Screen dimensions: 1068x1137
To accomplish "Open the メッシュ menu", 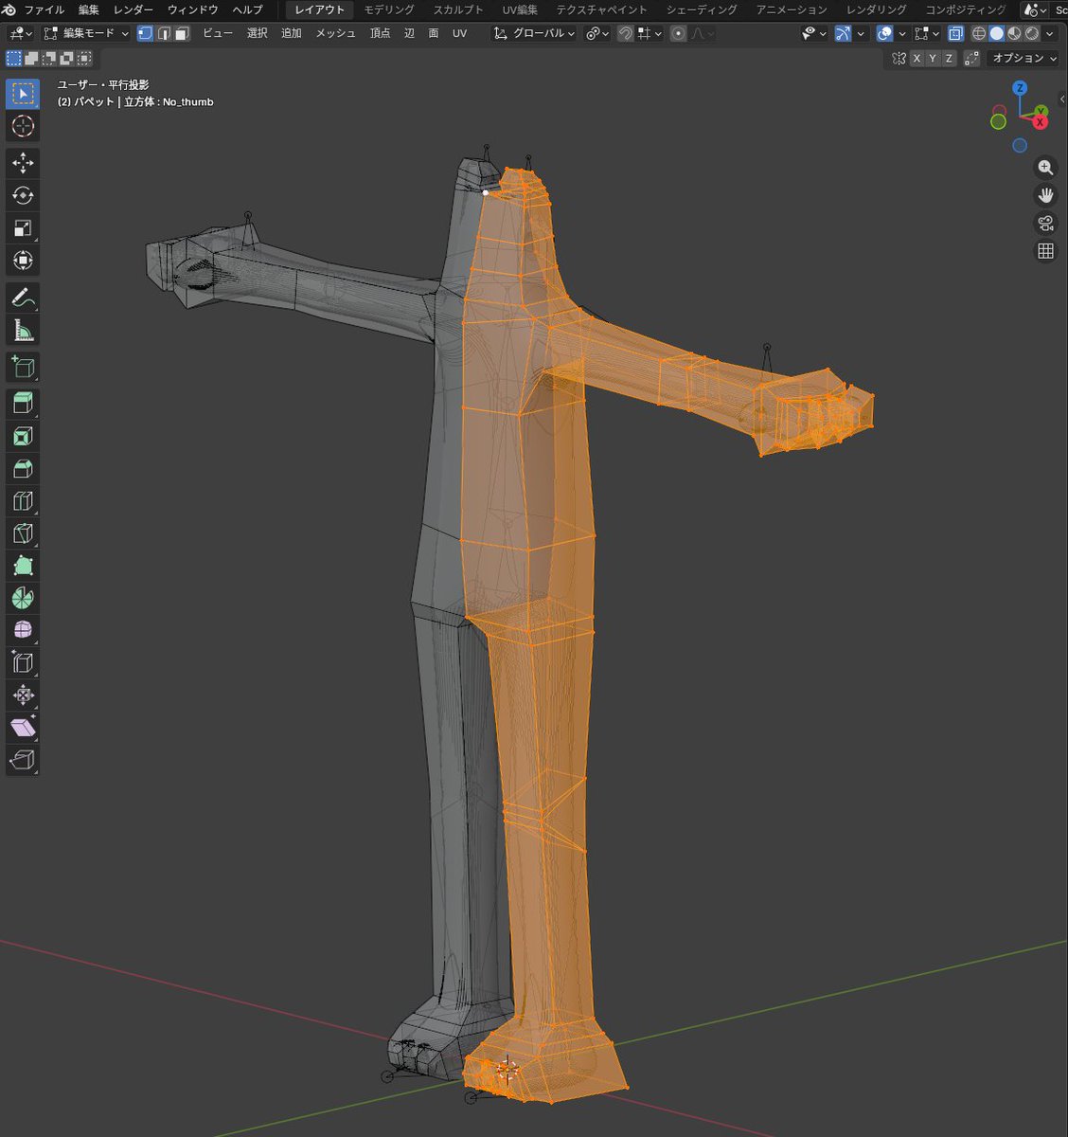I will coord(335,33).
